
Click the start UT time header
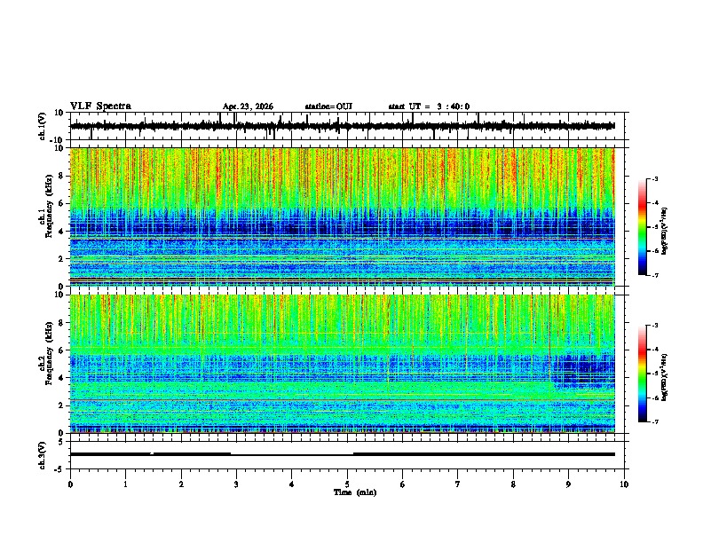click(x=429, y=106)
